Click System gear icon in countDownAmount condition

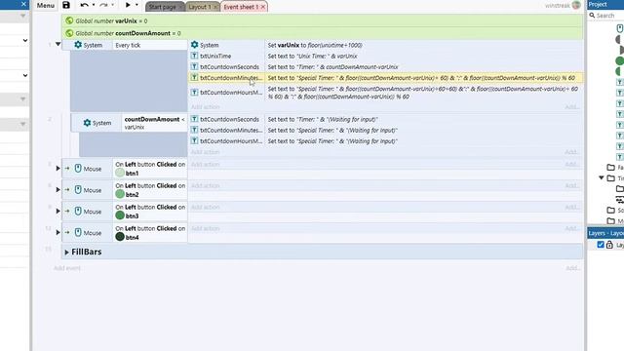87,123
